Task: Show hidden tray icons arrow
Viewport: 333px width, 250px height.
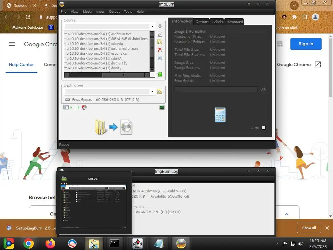Action: pyautogui.click(x=277, y=244)
